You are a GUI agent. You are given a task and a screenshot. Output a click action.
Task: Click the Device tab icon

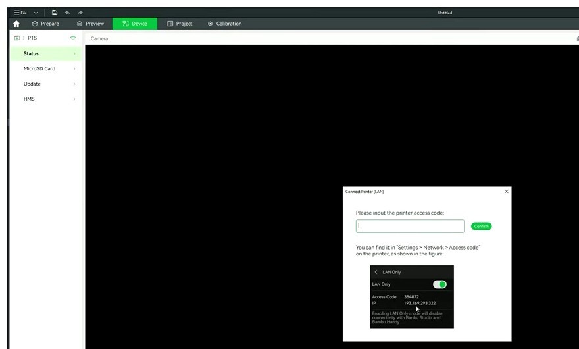coord(126,24)
